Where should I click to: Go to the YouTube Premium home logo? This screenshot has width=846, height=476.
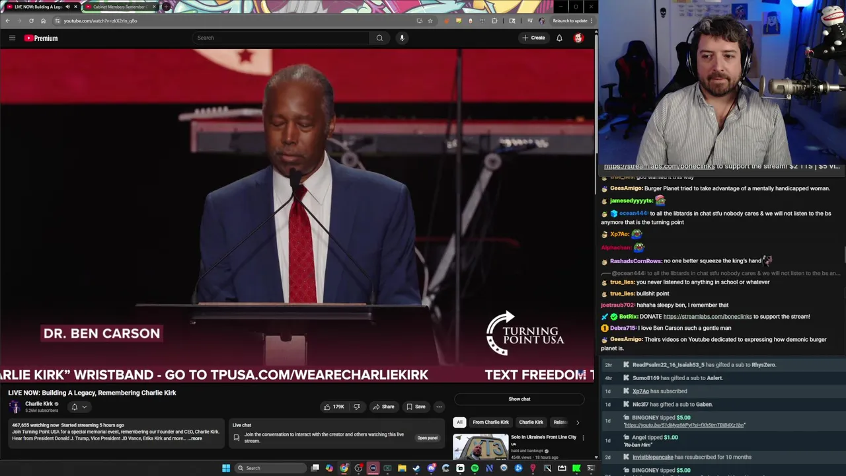[41, 38]
